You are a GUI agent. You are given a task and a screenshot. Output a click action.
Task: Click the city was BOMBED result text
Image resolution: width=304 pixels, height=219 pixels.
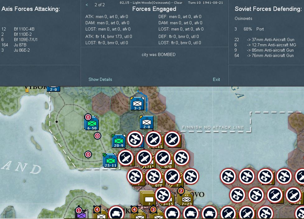159,54
